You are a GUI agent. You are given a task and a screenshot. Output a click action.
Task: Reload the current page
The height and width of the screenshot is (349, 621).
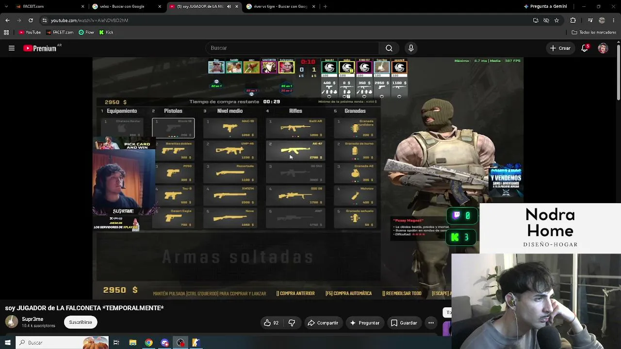click(x=31, y=20)
